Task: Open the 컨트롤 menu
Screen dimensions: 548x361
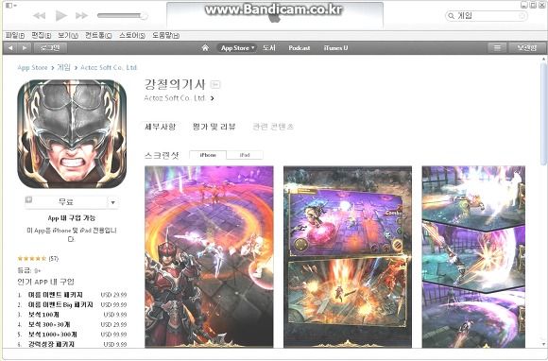Action: pyautogui.click(x=98, y=35)
